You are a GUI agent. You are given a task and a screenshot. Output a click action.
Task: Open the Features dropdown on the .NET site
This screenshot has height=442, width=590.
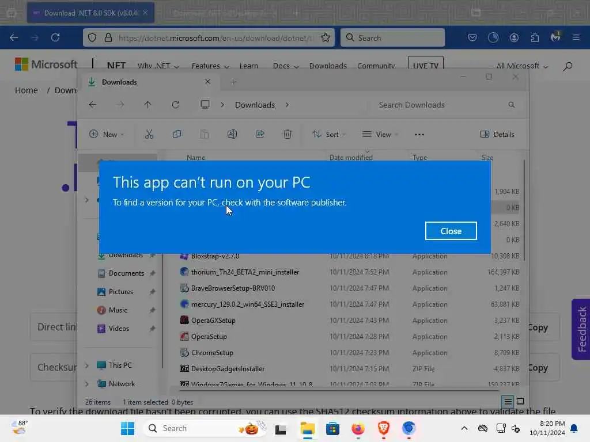point(210,66)
